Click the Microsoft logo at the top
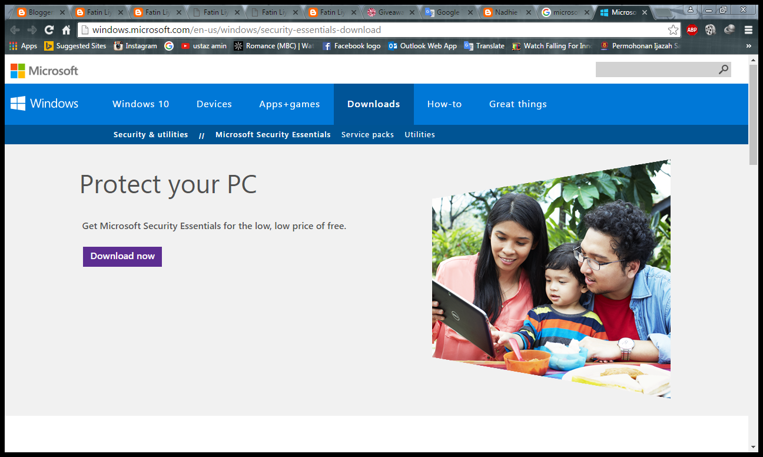This screenshot has width=763, height=457. point(44,70)
